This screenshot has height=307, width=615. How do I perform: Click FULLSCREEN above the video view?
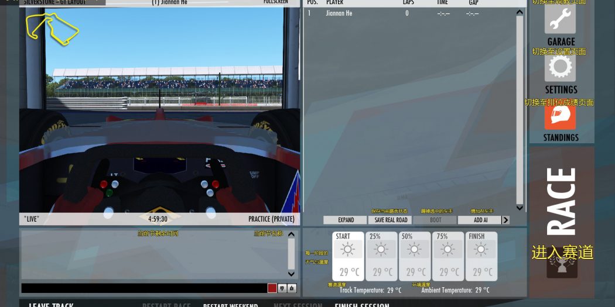(x=276, y=2)
